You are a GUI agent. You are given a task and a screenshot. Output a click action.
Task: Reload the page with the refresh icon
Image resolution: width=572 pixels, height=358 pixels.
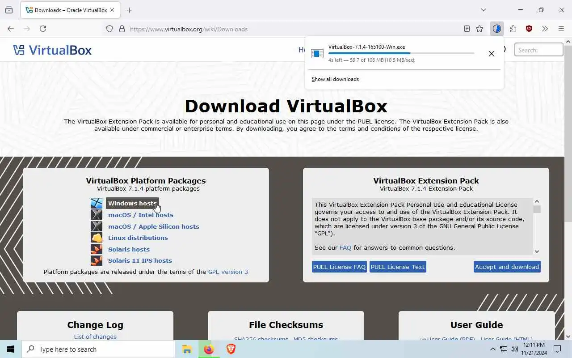pos(43,29)
